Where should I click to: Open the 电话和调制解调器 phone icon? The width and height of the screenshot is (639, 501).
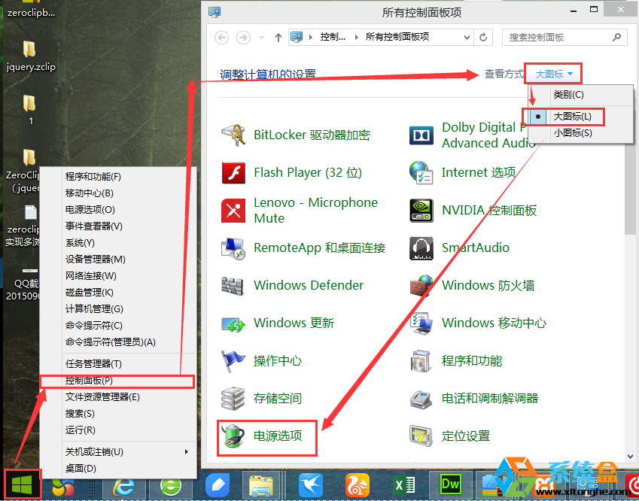[421, 399]
